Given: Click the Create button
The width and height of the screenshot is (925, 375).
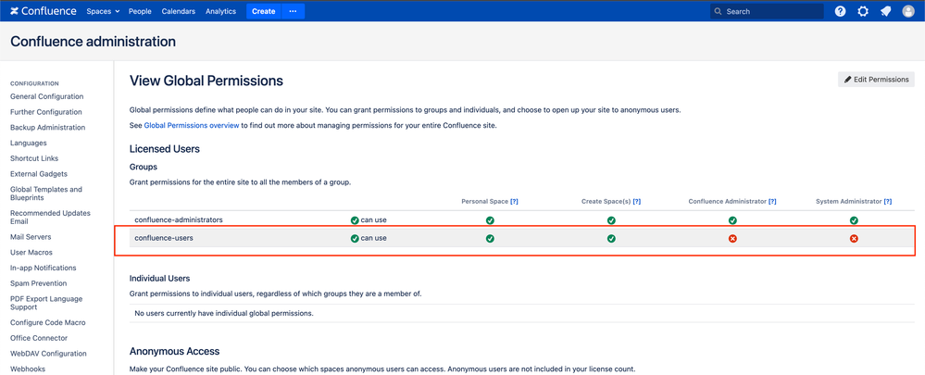Looking at the screenshot, I should pyautogui.click(x=264, y=11).
